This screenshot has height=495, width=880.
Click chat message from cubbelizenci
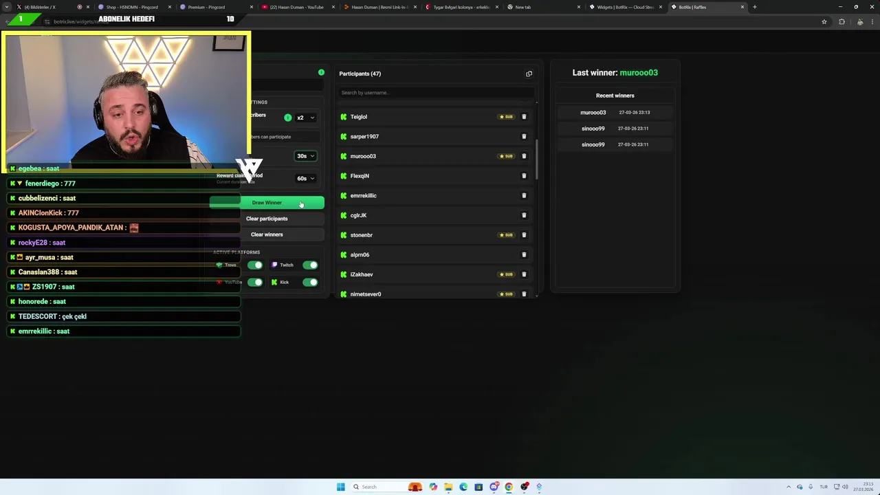[x=124, y=198]
